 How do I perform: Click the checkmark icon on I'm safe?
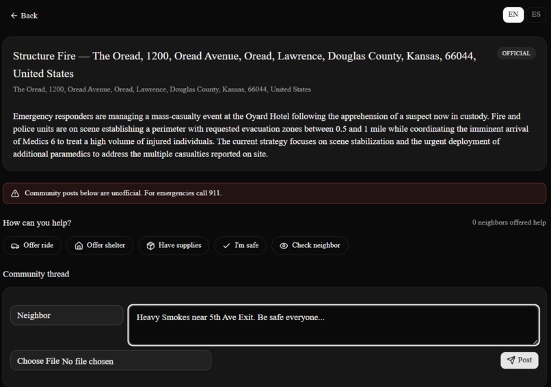tap(227, 246)
